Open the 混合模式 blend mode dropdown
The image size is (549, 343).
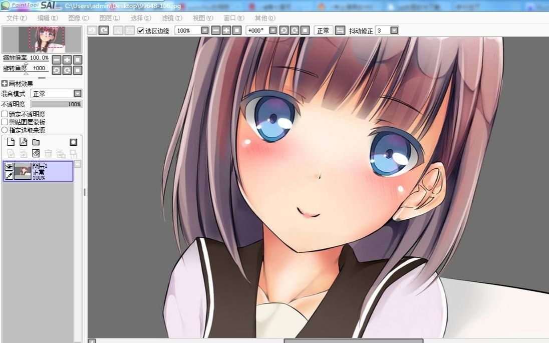[x=77, y=94]
